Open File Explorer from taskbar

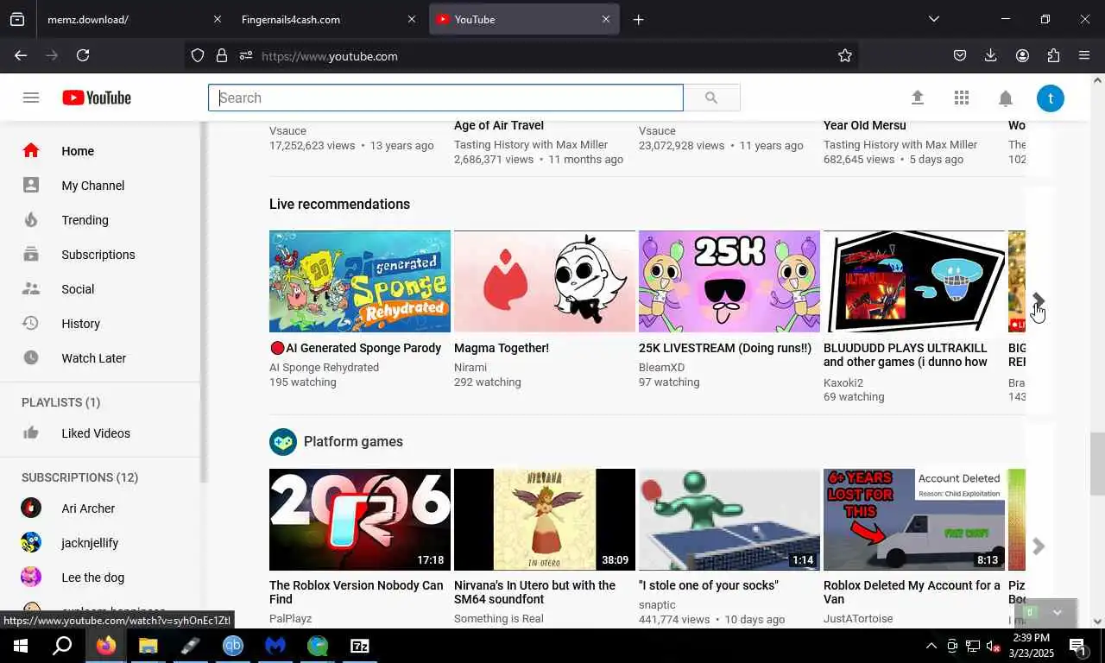point(148,646)
